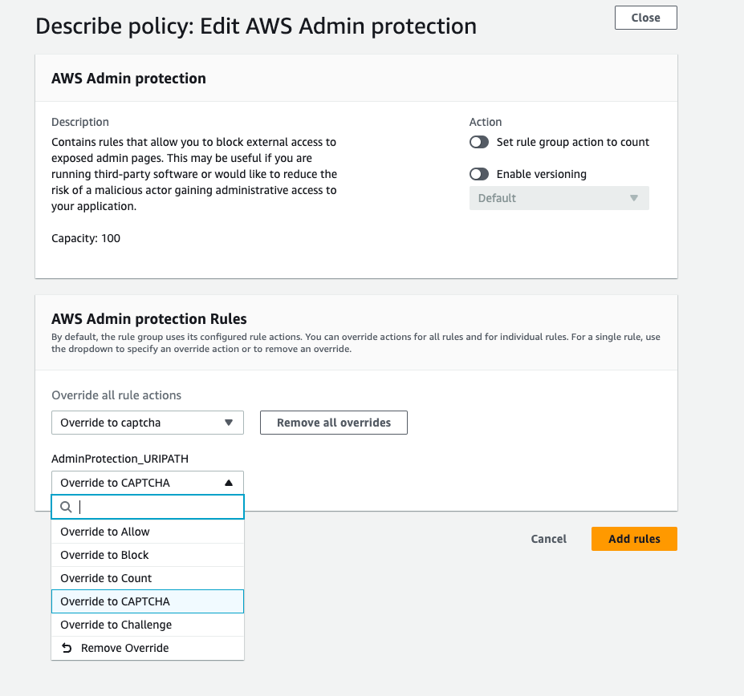
Task: Click the down arrow of Default version selector
Action: [x=634, y=198]
